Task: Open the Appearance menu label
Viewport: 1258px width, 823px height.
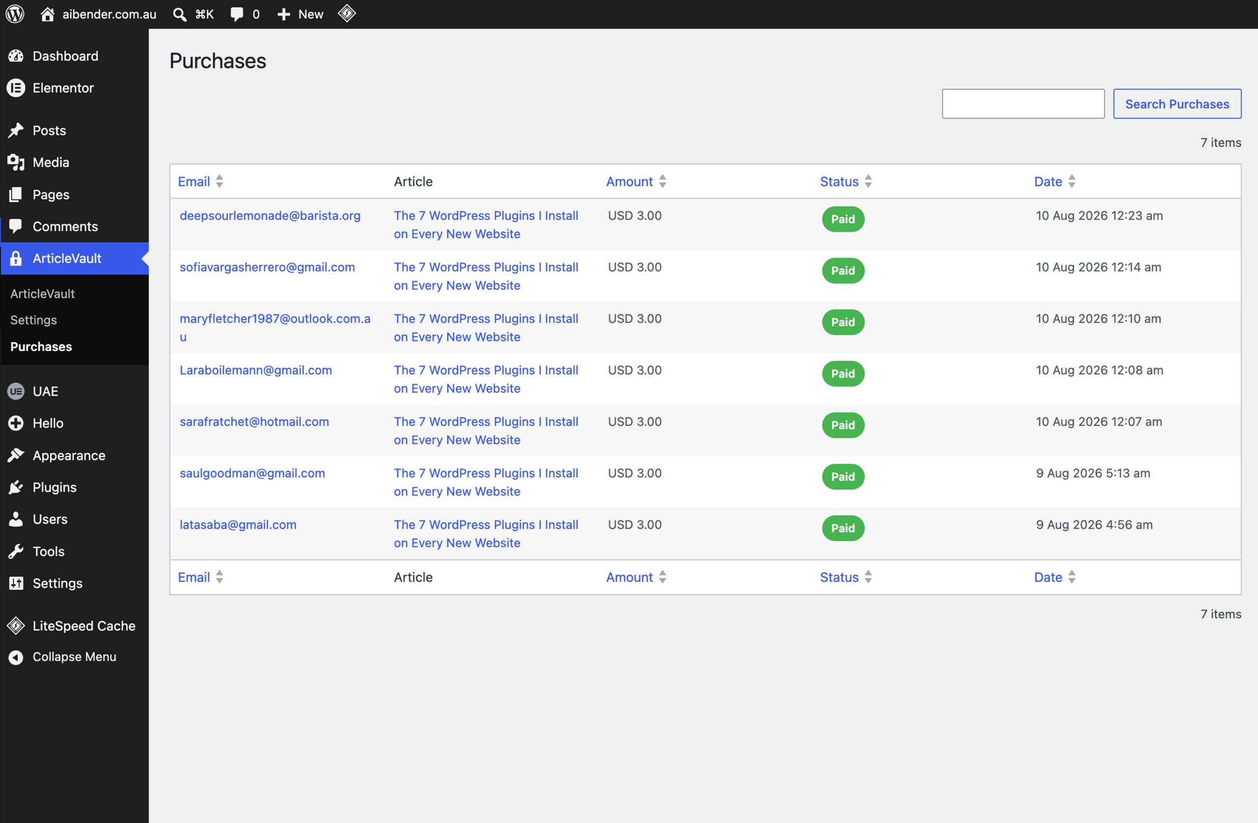Action: (x=69, y=455)
